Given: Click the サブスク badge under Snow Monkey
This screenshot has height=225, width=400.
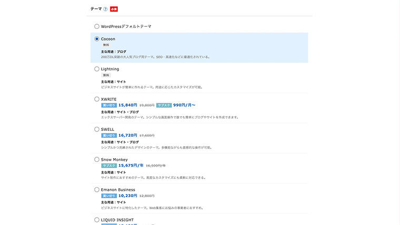Looking at the screenshot, I should point(108,166).
